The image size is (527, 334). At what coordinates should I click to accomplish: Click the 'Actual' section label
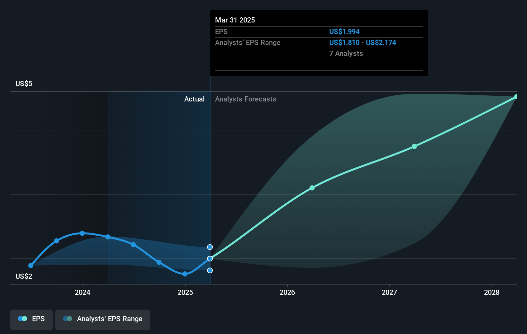coord(194,99)
